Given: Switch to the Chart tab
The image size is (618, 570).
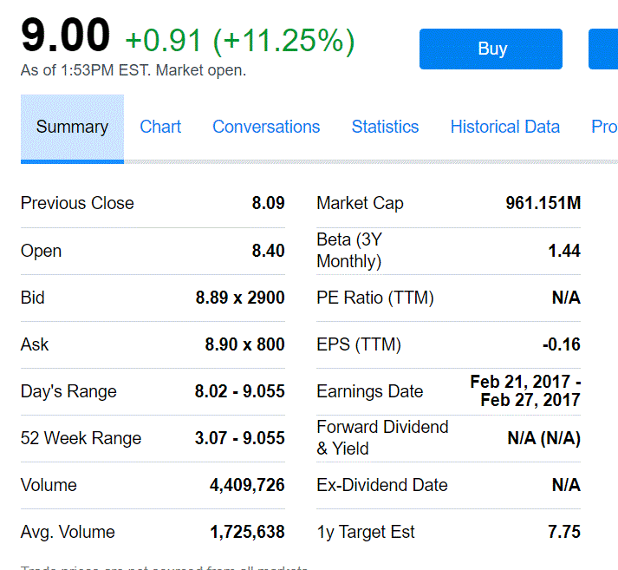Looking at the screenshot, I should tap(160, 128).
